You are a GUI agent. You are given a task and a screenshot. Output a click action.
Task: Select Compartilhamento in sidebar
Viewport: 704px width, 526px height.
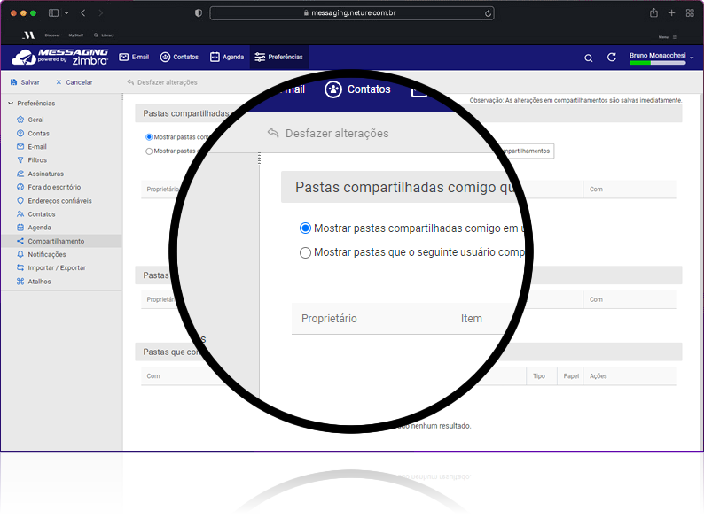coord(61,241)
